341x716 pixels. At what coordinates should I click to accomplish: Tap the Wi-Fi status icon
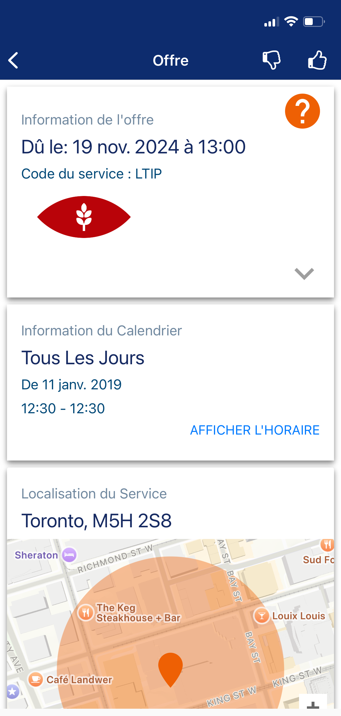tap(291, 22)
